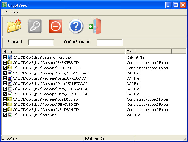Uncheck the DBZ1J1B5.ZIP checkbox
Viewport: 188px width, 142px height.
coord(5,99)
